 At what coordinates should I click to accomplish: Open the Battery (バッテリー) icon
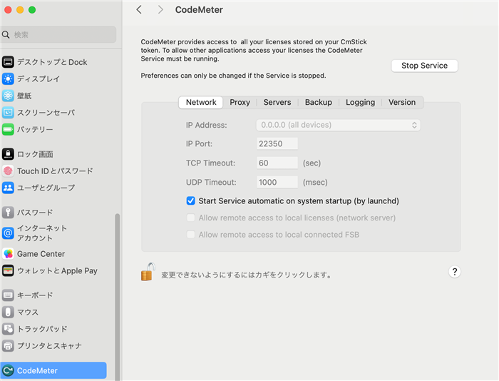[8, 129]
